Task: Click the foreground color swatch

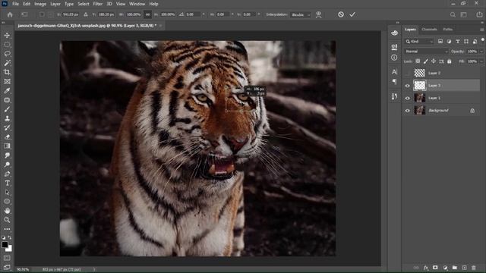Action: 5,244
